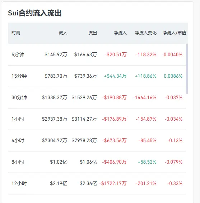Select the 15分钟 row label
The height and width of the screenshot is (203, 200).
pyautogui.click(x=19, y=76)
